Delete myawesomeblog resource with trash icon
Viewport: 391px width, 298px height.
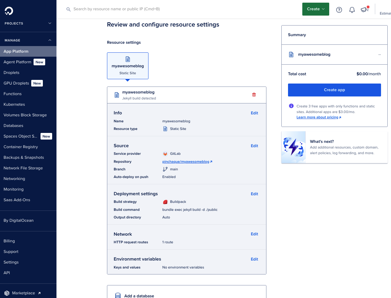tap(254, 95)
